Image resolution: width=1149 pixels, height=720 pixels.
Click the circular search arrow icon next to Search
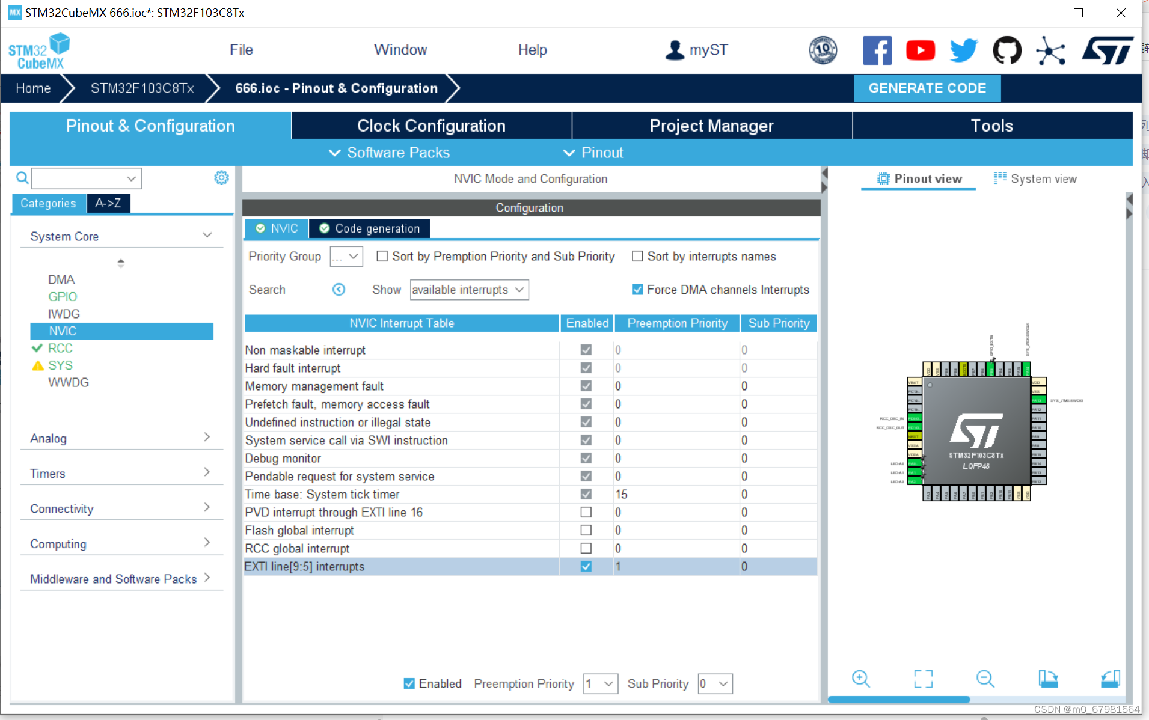pos(339,290)
